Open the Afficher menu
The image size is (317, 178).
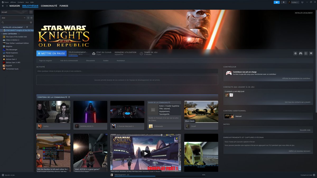pos(13,2)
